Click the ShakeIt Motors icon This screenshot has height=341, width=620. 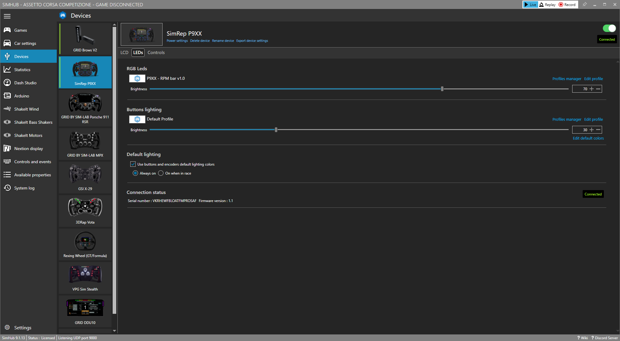click(x=7, y=135)
